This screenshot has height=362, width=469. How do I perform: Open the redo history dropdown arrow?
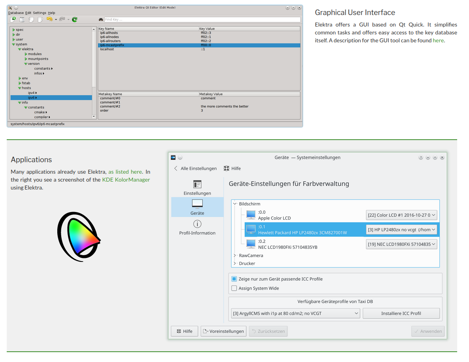[68, 20]
